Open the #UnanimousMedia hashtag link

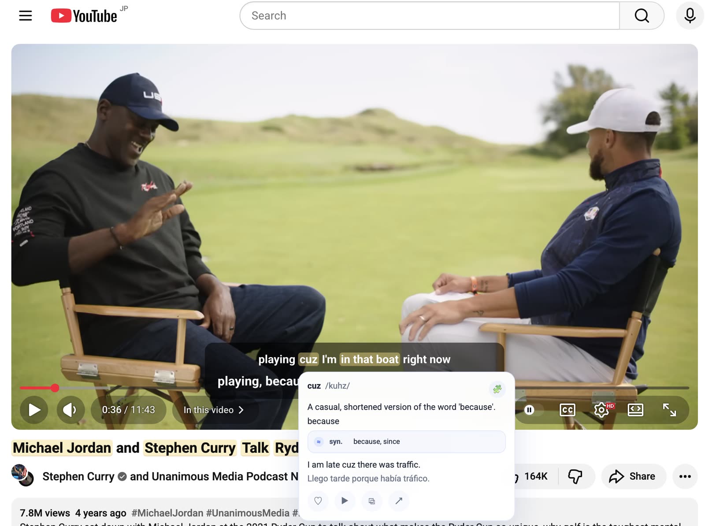pos(248,513)
